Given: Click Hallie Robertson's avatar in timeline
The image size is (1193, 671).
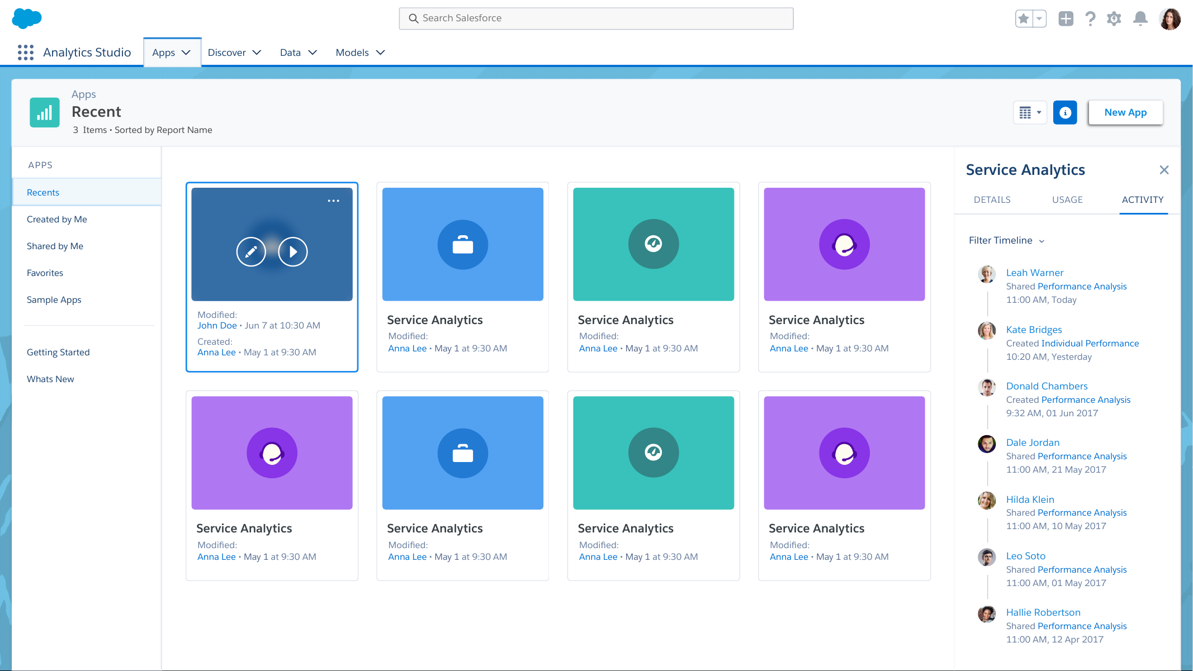Looking at the screenshot, I should click(987, 613).
